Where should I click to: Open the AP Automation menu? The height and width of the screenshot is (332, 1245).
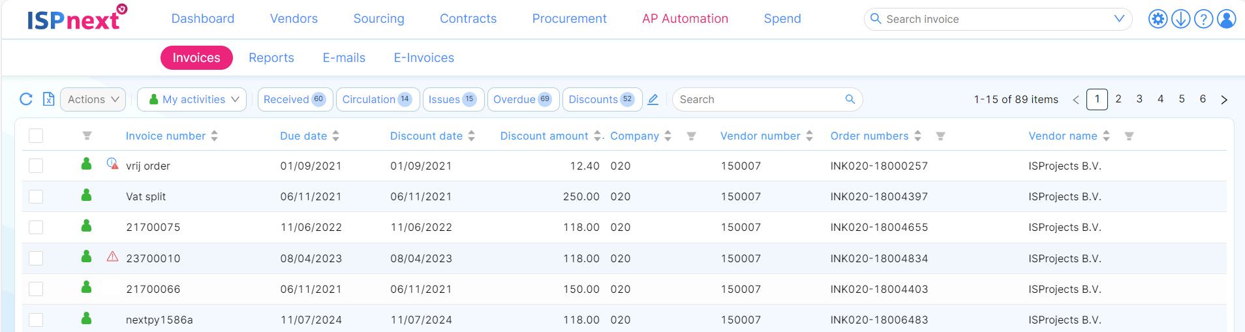pyautogui.click(x=685, y=19)
